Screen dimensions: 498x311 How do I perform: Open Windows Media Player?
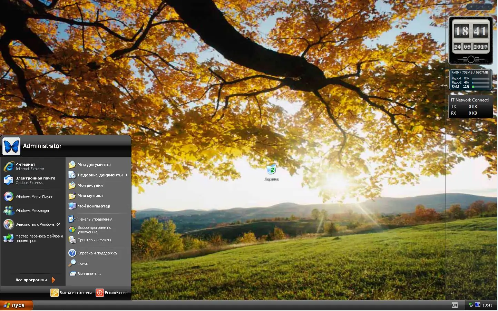pos(33,196)
